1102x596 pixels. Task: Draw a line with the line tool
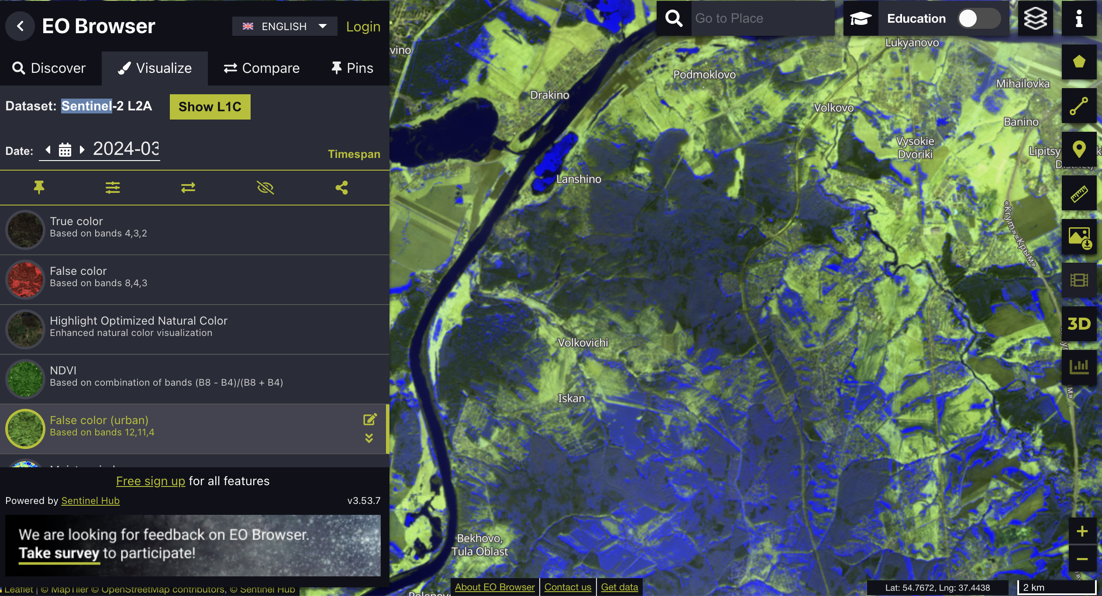[1079, 106]
